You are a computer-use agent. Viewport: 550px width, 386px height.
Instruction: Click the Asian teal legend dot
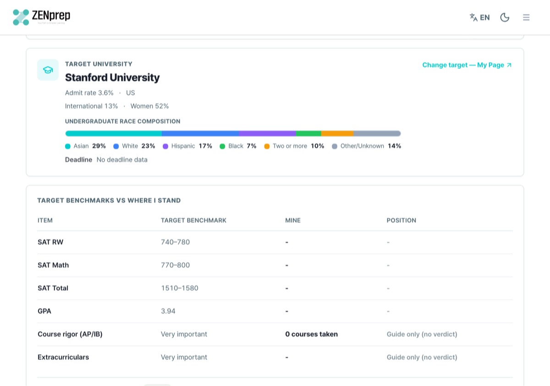point(68,146)
